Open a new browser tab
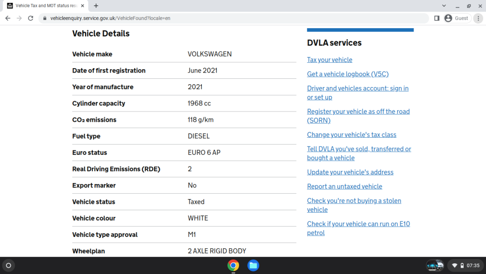Viewport: 486px width, 274px height. click(x=96, y=5)
